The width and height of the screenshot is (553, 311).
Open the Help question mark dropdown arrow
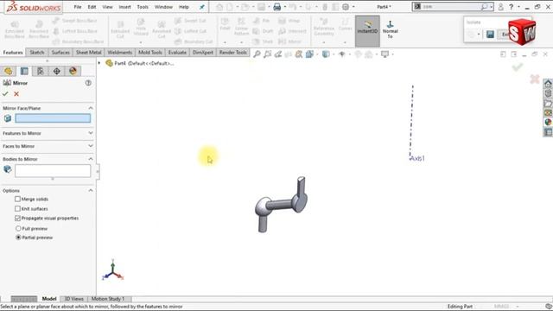518,7
